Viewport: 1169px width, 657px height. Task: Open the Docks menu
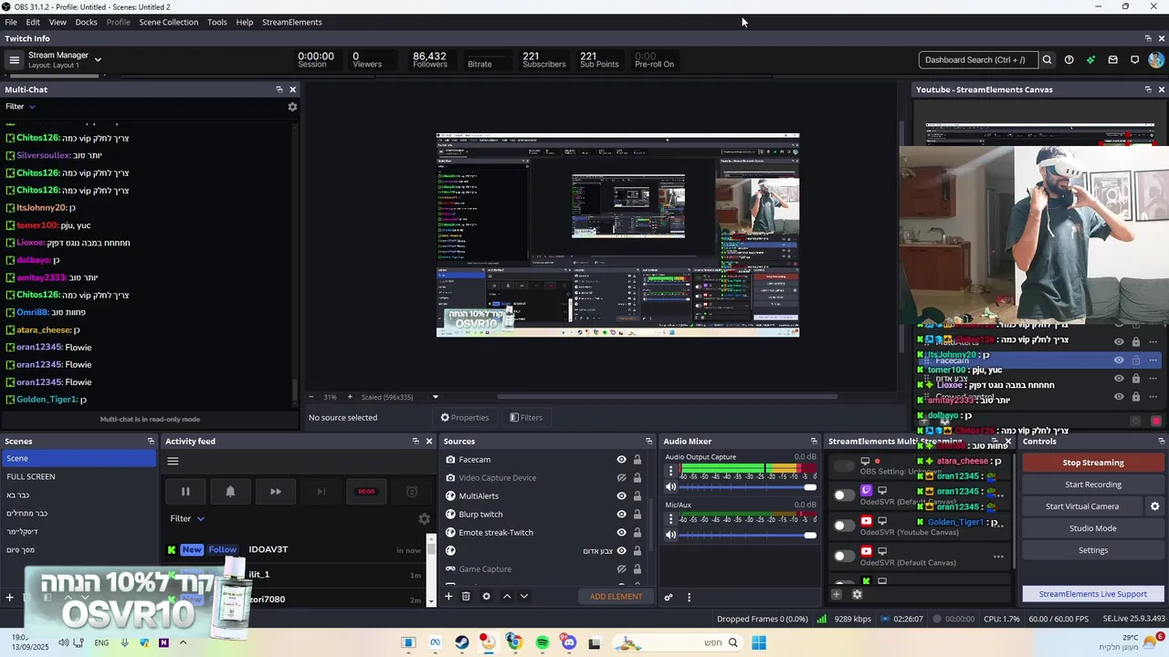(x=86, y=22)
